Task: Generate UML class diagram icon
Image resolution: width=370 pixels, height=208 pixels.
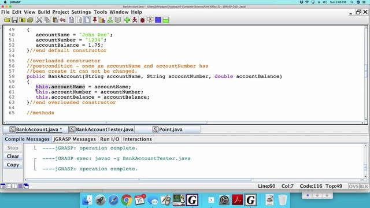Action: pyautogui.click(x=110, y=20)
